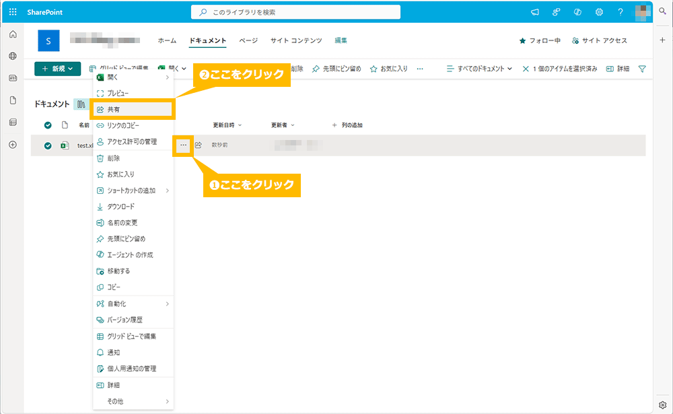Open the account profile picture
Viewport: 673px width, 414px height.
pyautogui.click(x=643, y=12)
